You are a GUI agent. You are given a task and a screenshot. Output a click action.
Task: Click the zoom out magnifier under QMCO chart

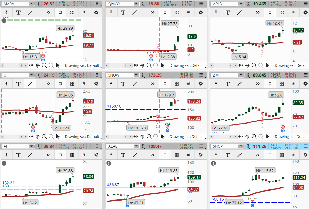click(x=156, y=65)
